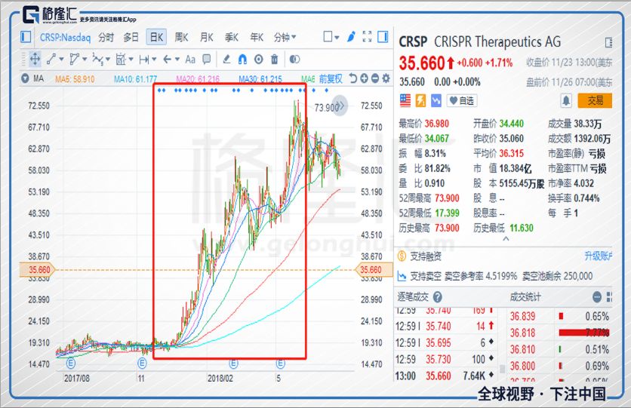Switch to 季K quarterly chart tab
Viewport: 631px width, 408px height.
click(232, 38)
